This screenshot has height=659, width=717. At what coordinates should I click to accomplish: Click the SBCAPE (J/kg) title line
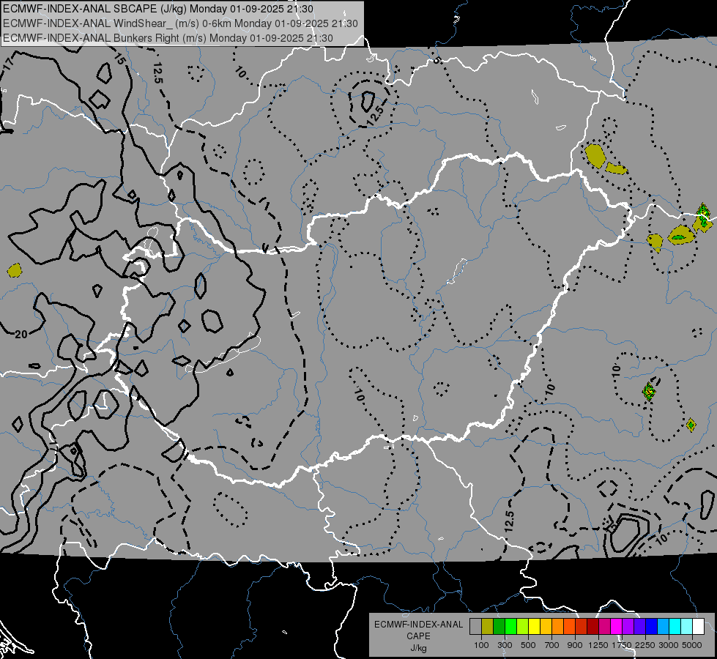coord(158,9)
